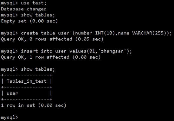The image size is (174, 121).
Task: Click the 'INT(10)' text in create statement
Action: tap(105, 33)
